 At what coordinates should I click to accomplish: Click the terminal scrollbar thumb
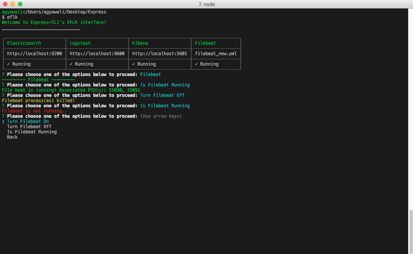click(x=411, y=232)
